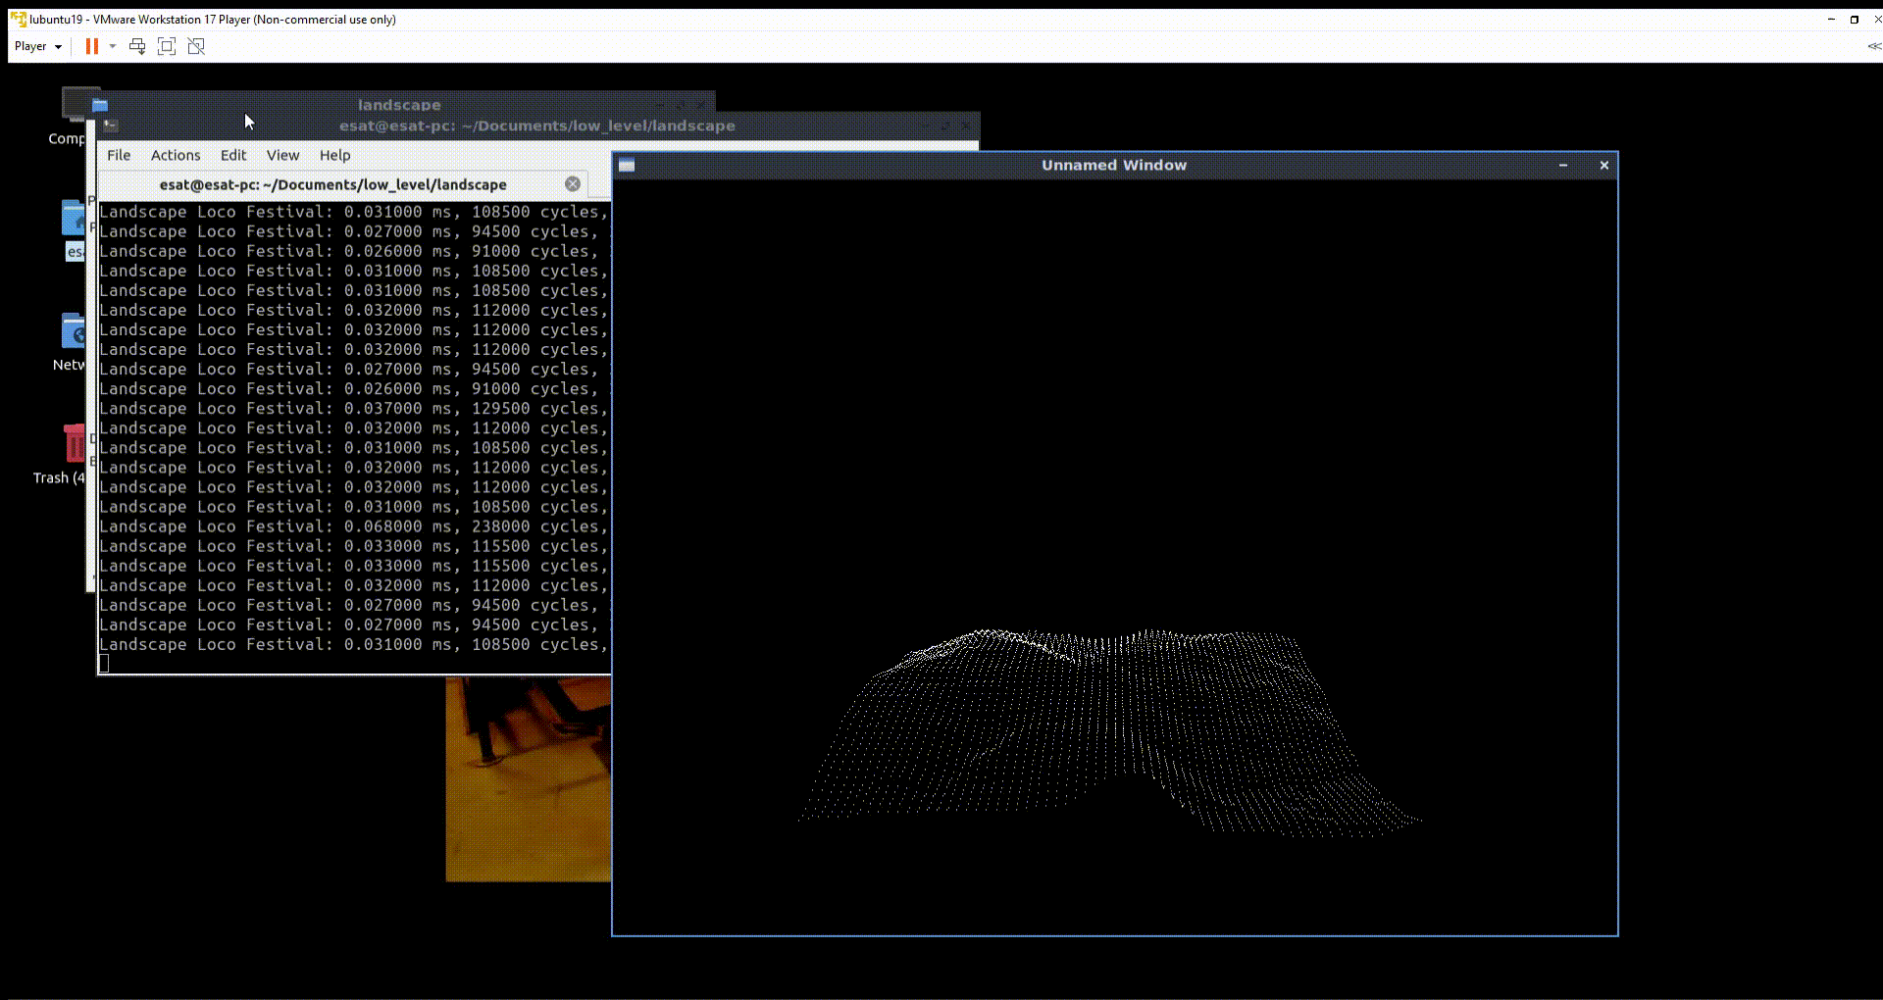Open the Actions menu in the terminal

[x=175, y=155]
